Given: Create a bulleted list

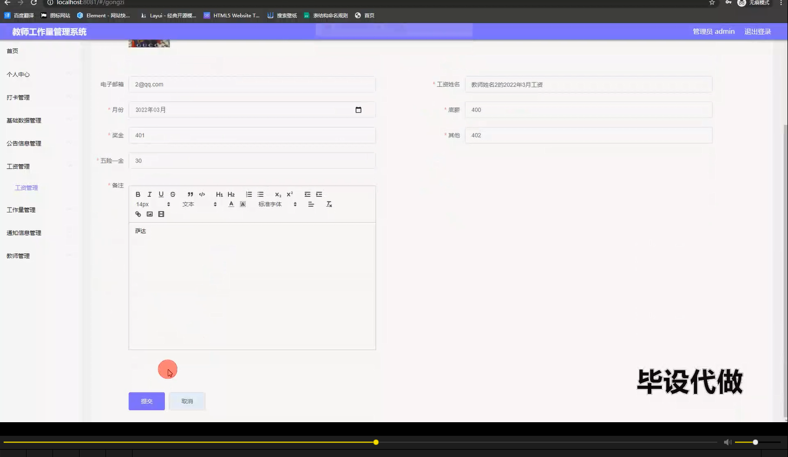Looking at the screenshot, I should point(260,194).
